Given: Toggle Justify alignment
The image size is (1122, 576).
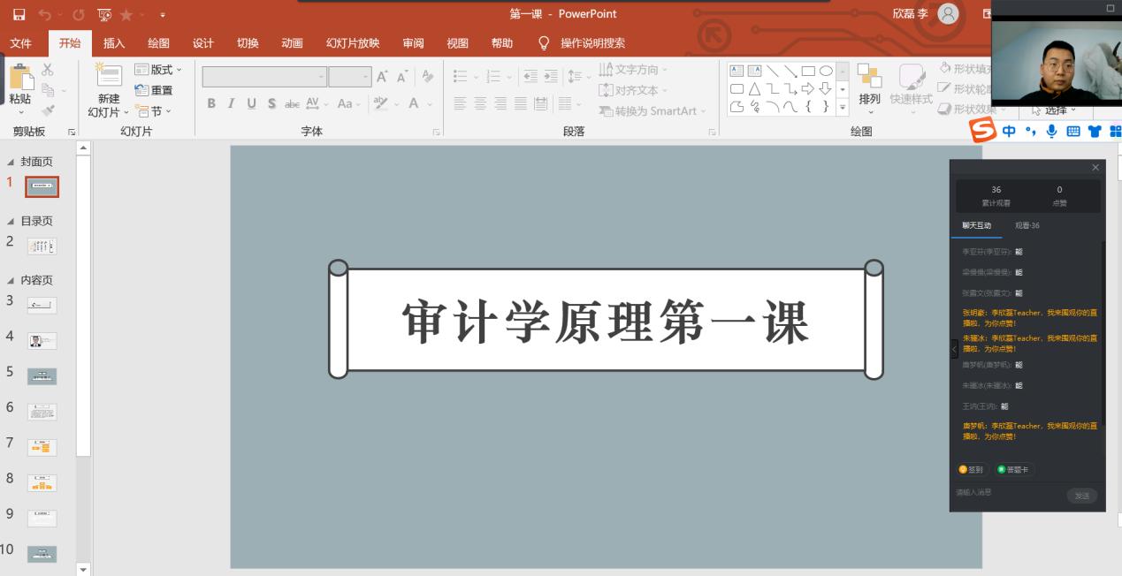Looking at the screenshot, I should click(521, 103).
